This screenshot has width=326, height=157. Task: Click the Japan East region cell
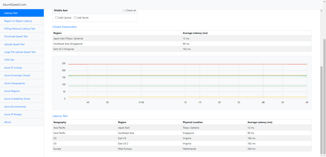tap(149, 127)
